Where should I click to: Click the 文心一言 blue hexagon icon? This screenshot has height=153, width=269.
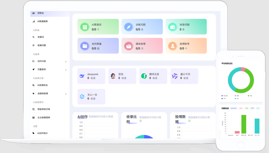pos(82,97)
